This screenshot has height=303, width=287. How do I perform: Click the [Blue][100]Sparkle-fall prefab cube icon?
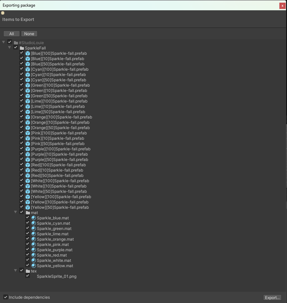(28, 53)
